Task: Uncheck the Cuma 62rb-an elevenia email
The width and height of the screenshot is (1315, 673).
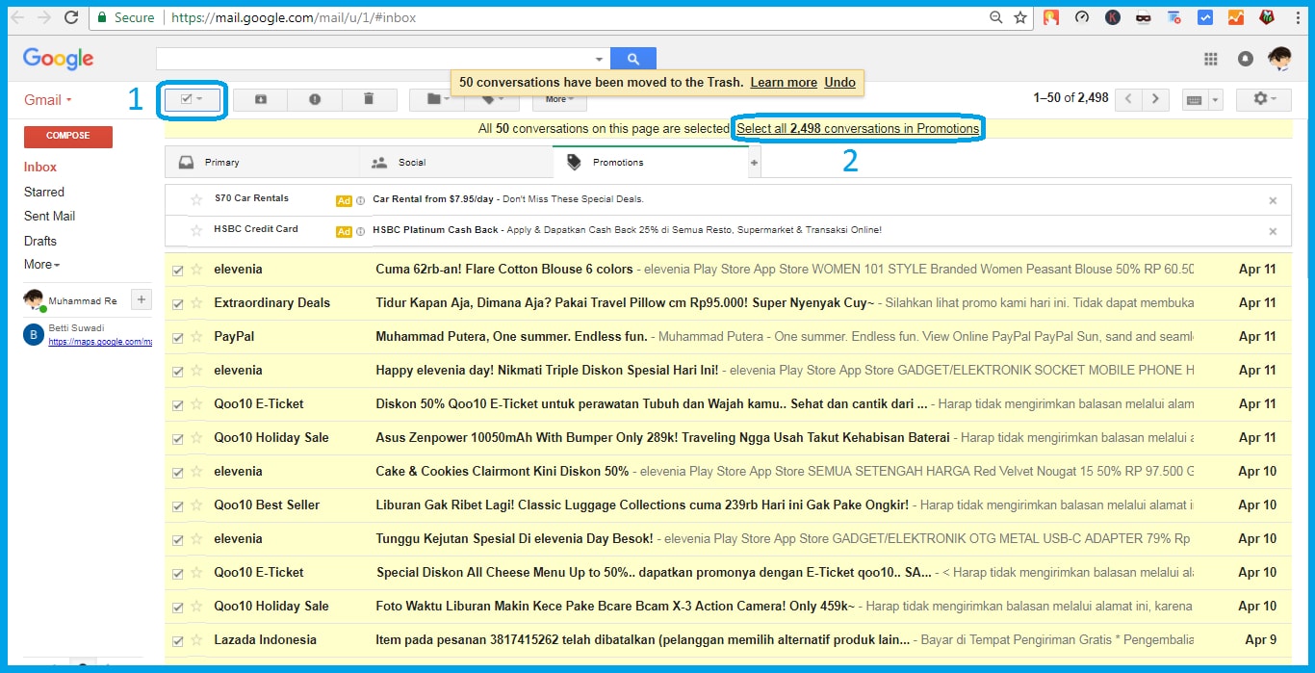Action: (x=177, y=271)
